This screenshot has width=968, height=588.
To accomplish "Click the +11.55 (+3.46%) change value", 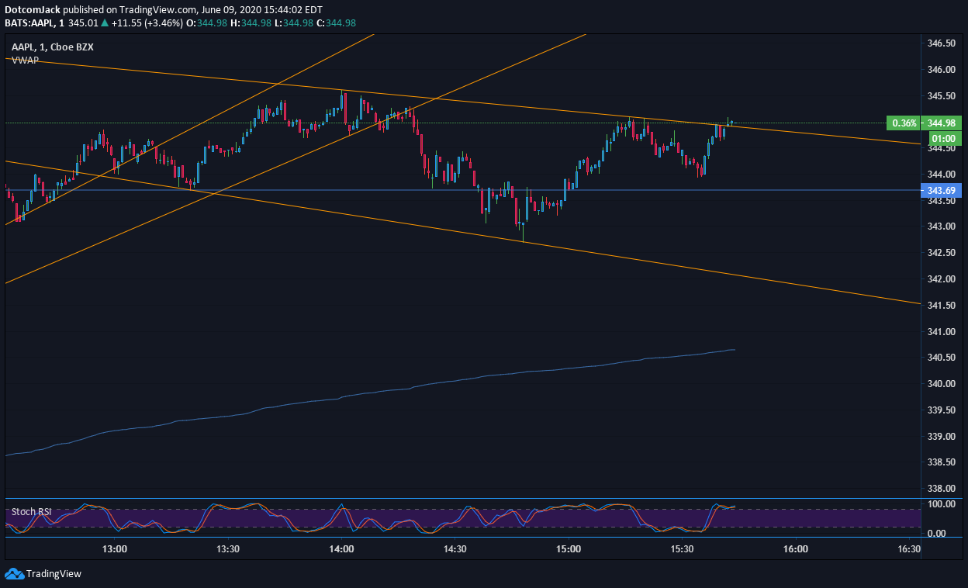I will pyautogui.click(x=147, y=22).
